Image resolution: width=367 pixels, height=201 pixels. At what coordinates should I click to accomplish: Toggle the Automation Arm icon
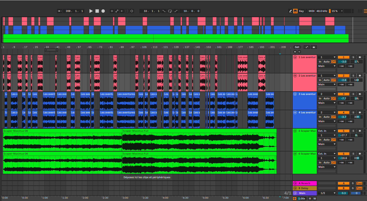pyautogui.click(x=117, y=11)
